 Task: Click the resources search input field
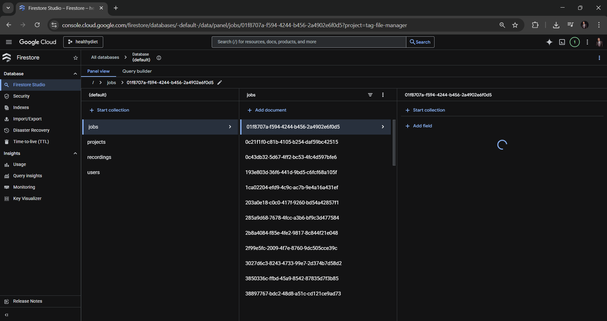pos(309,42)
